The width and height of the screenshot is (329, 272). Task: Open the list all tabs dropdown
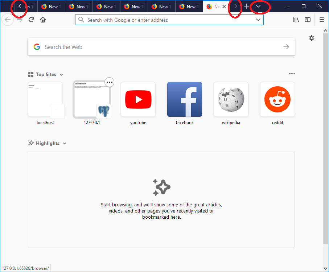(x=258, y=6)
